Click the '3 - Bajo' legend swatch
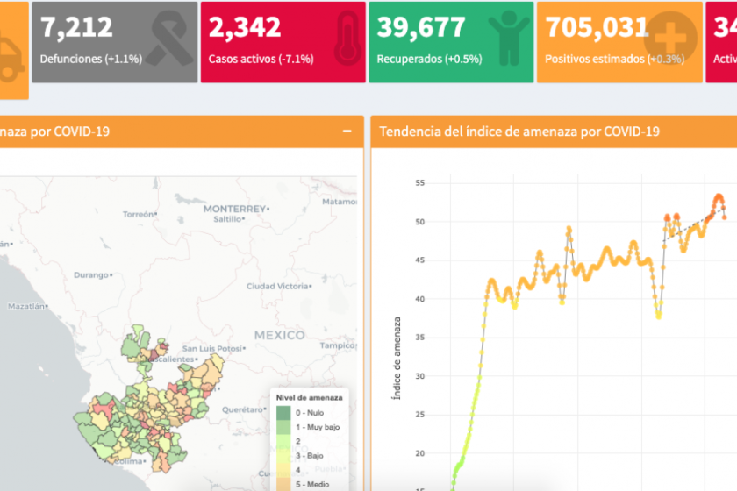The width and height of the screenshot is (737, 491). 283,456
